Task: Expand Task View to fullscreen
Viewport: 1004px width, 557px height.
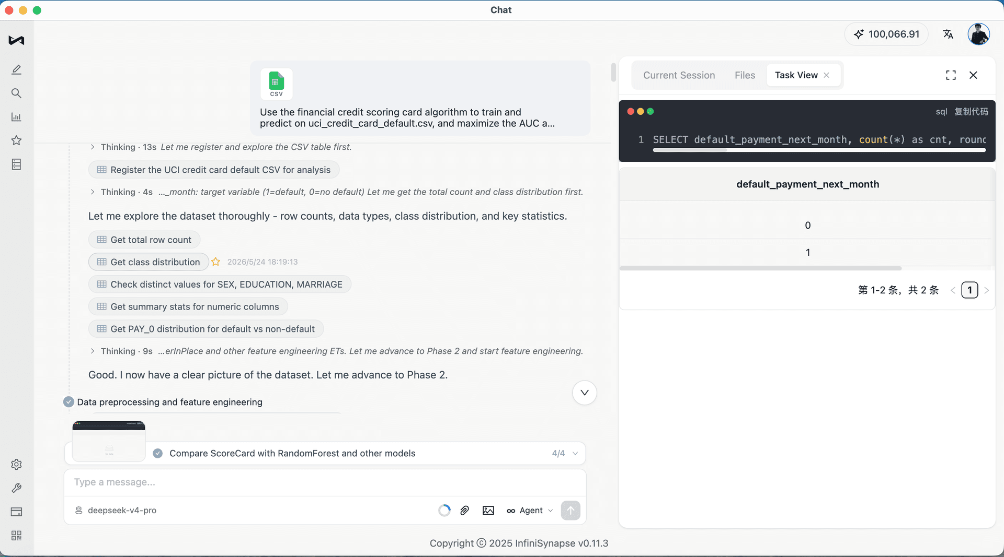Action: (x=951, y=75)
